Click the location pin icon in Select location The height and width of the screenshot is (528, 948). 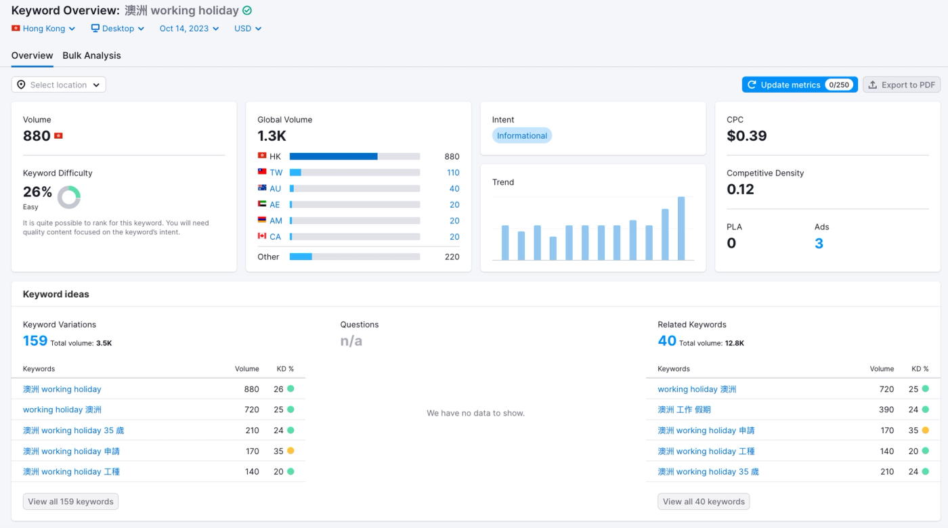pyautogui.click(x=21, y=85)
